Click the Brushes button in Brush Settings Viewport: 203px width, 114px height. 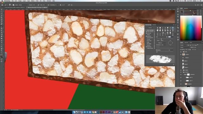tap(150, 28)
